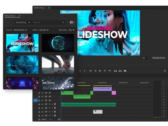Click the Go to In point button
Viewport: 168px width, 126px height.
point(90,71)
